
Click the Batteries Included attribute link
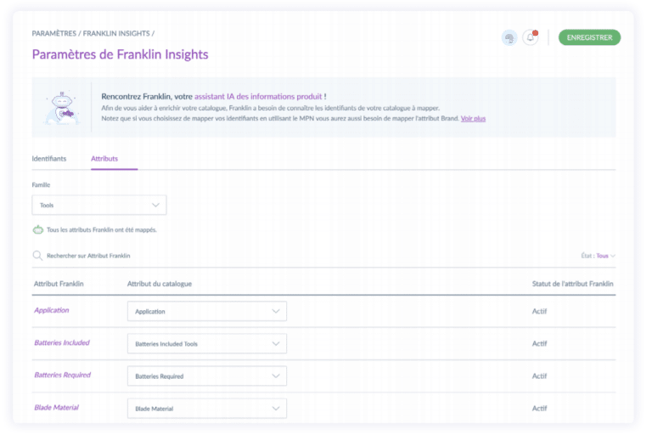62,342
